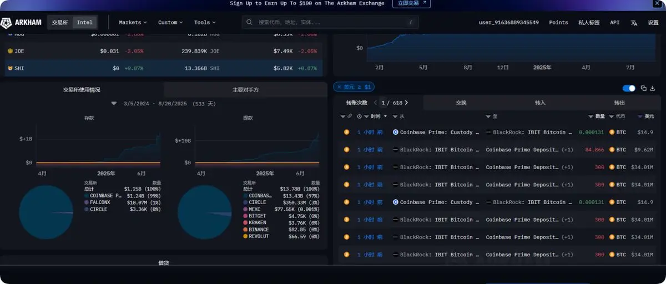Open the language translate icon
This screenshot has width=666, height=284.
tap(634, 23)
